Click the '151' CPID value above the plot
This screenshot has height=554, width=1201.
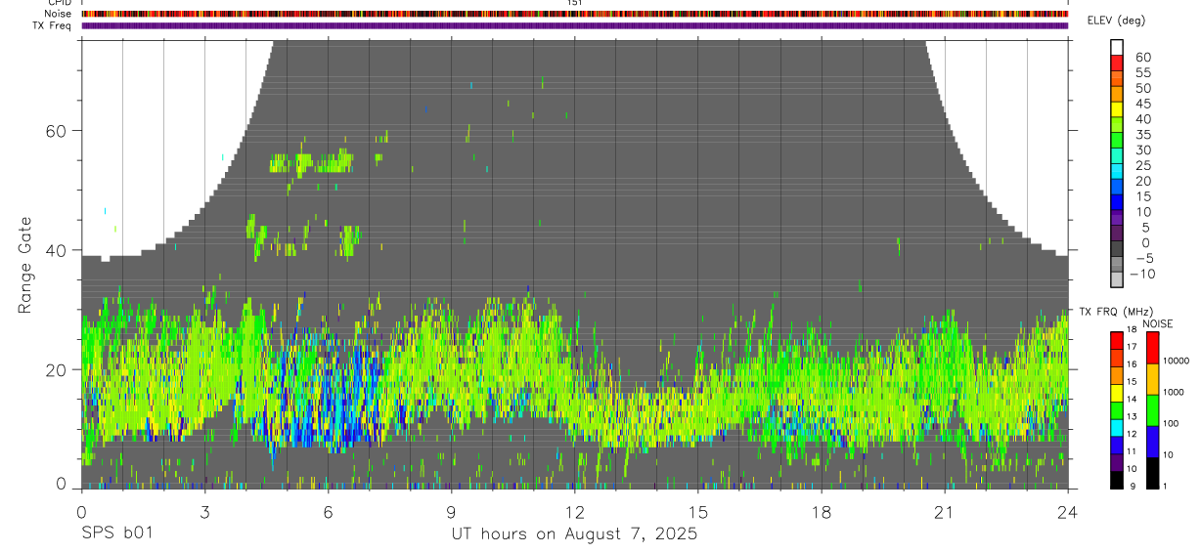[575, 3]
